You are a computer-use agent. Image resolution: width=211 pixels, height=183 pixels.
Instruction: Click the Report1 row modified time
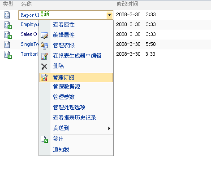tap(136, 14)
